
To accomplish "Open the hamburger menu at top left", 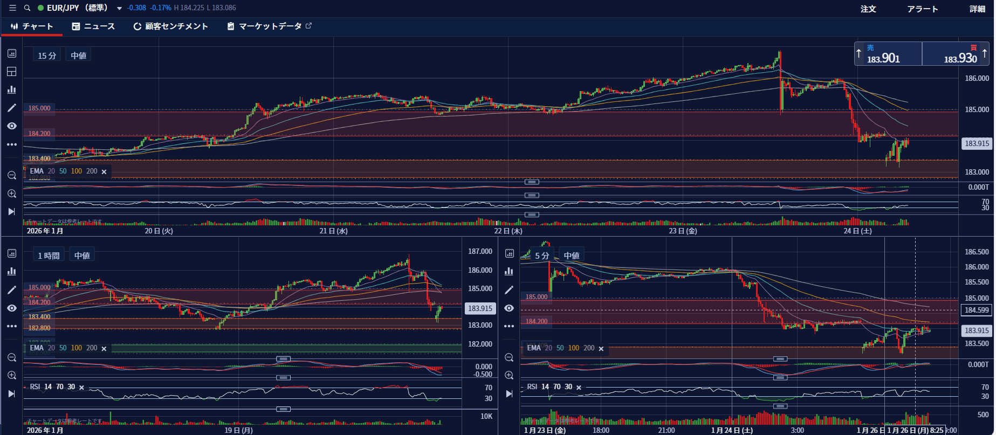I will [12, 8].
